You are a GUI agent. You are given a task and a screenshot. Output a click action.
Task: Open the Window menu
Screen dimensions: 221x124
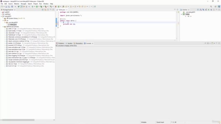(46, 4)
